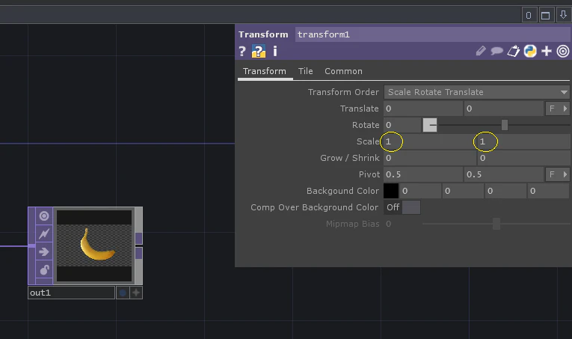Image resolution: width=572 pixels, height=339 pixels.
Task: Click the Translate Y value field
Action: pyautogui.click(x=504, y=109)
